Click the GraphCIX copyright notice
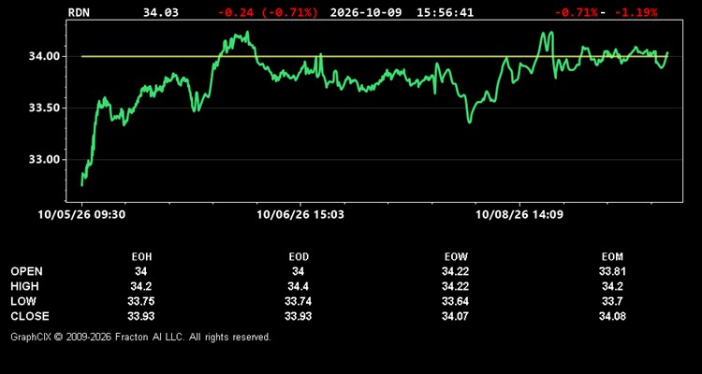The image size is (702, 374). pos(141,337)
